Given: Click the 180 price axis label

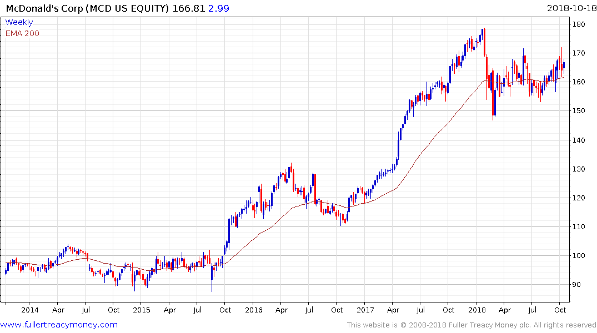Looking at the screenshot, I should pyautogui.click(x=579, y=24).
